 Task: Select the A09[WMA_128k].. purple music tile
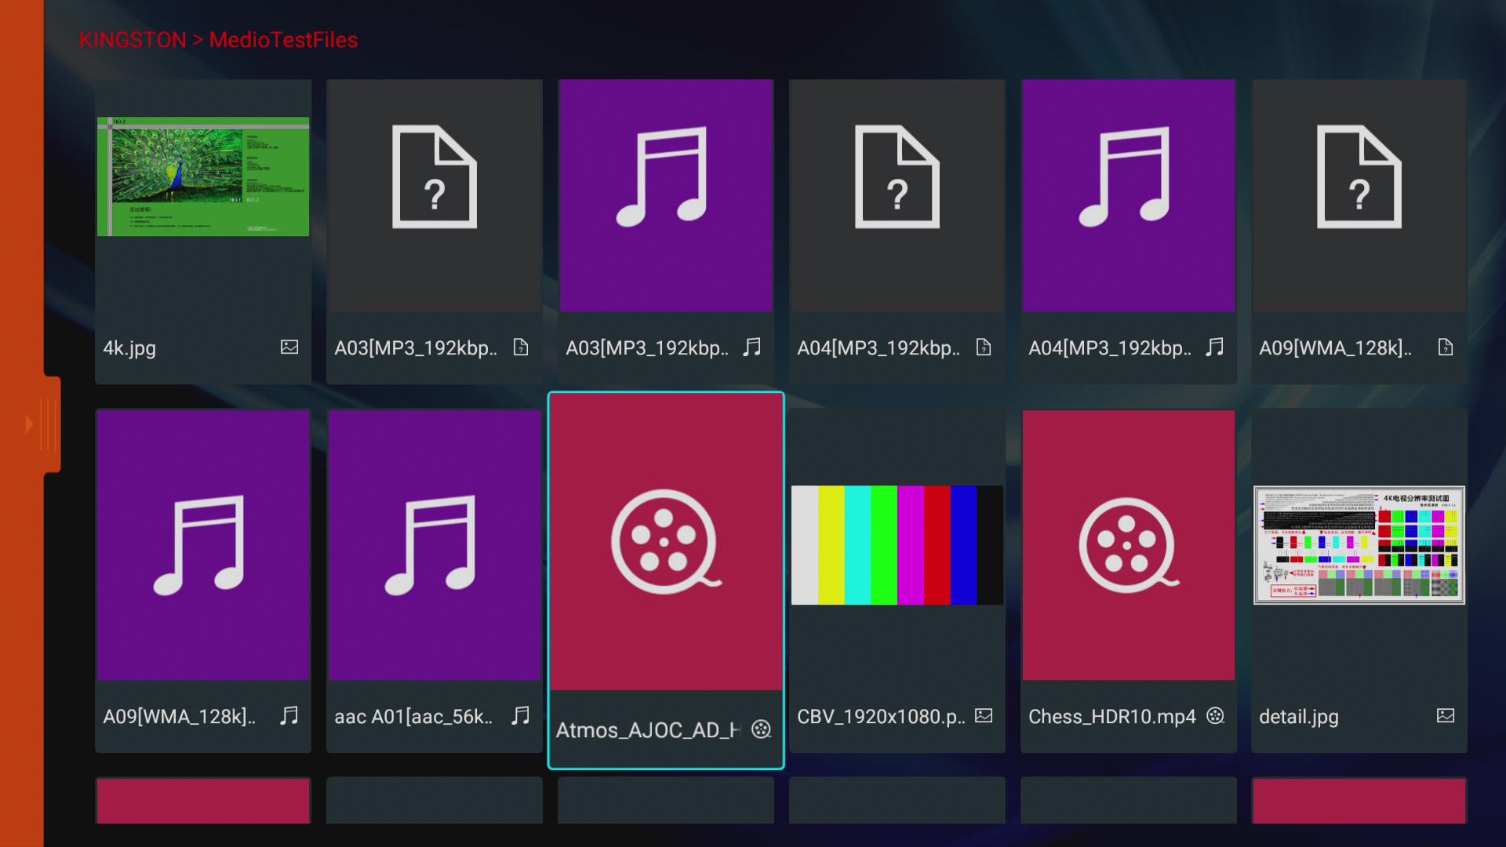[x=203, y=545]
